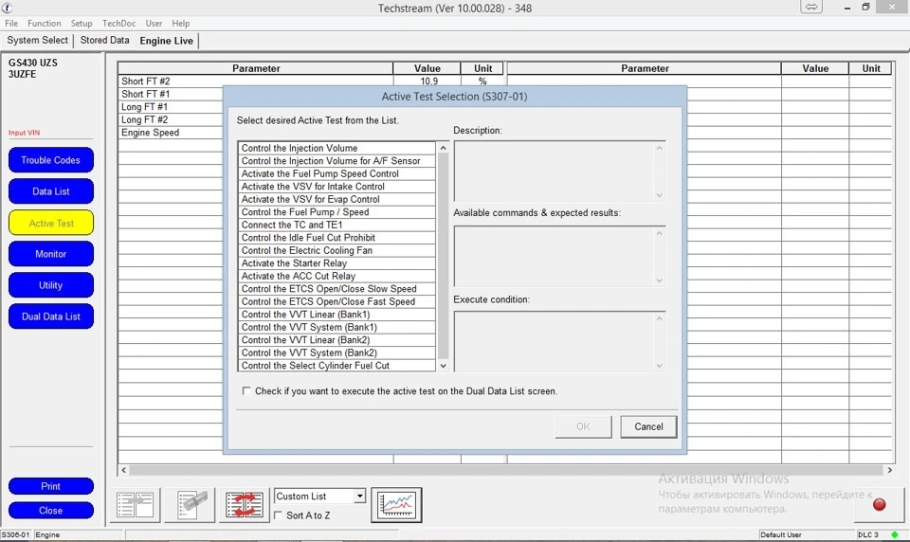Open the Function menu
This screenshot has width=910, height=542.
click(x=45, y=23)
